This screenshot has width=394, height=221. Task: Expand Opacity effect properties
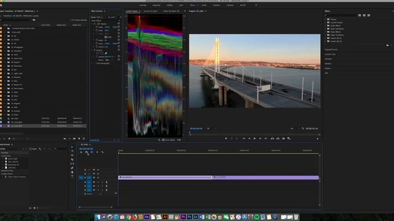tap(92, 50)
